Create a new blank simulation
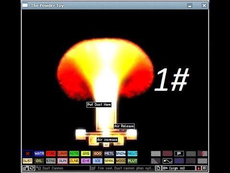 click(x=158, y=168)
